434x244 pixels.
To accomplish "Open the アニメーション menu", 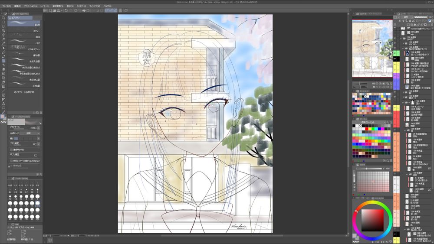I will click(30, 6).
